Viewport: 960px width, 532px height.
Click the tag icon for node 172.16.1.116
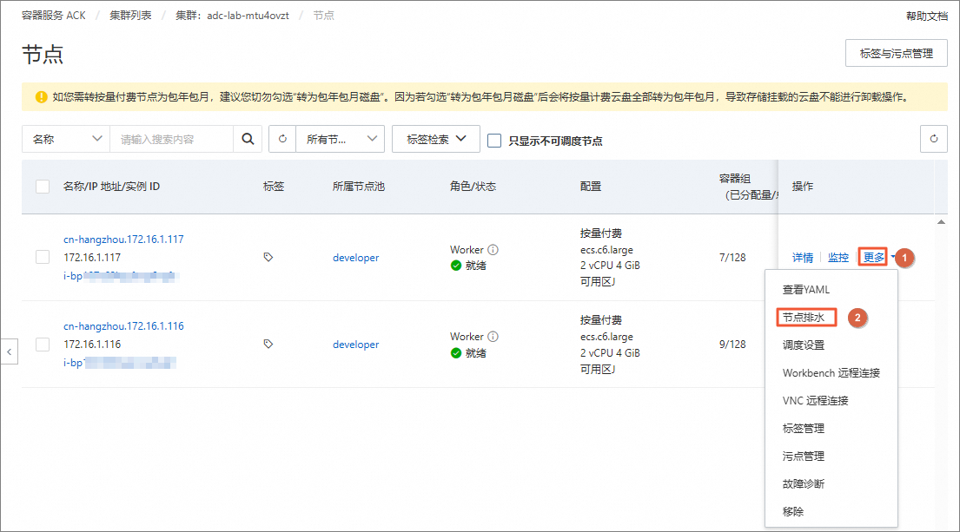(x=268, y=345)
